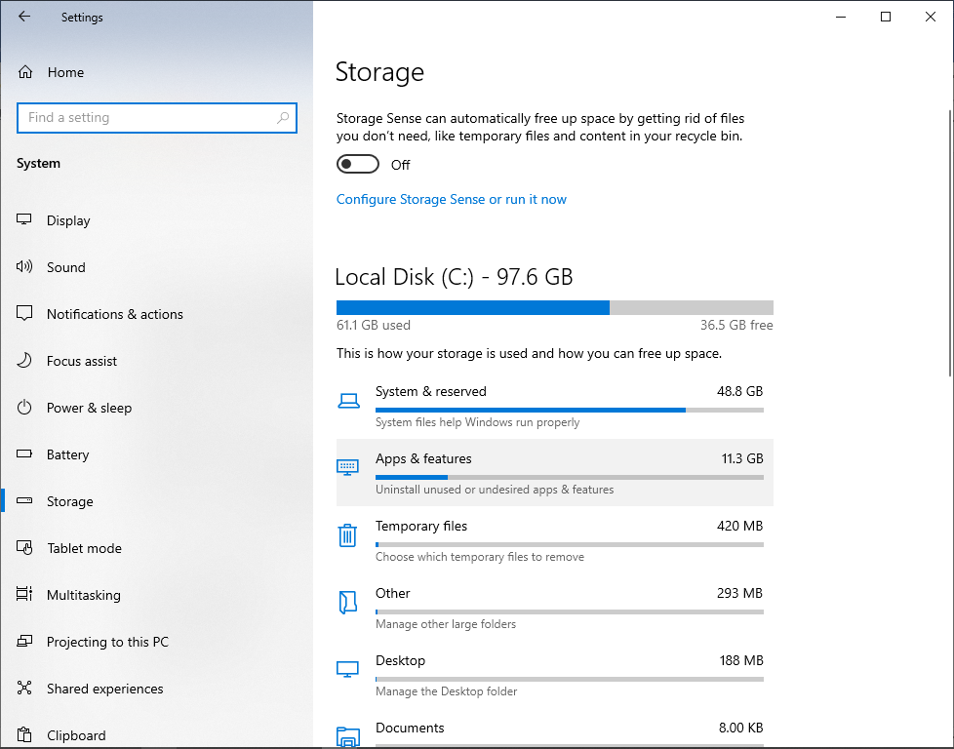Go to Projecting to this PC

coord(107,642)
